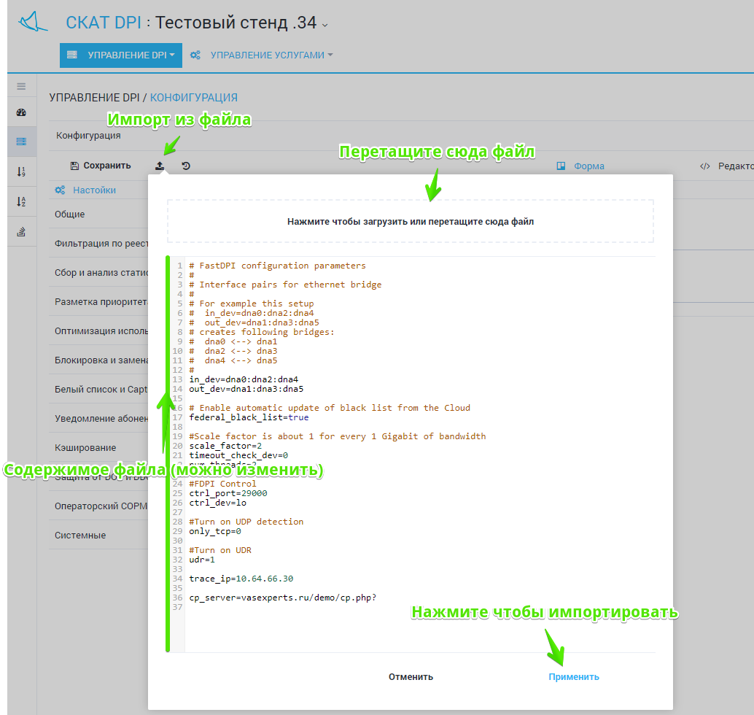The height and width of the screenshot is (715, 754).
Task: Select the server configuration icon in sidebar
Action: coord(21,142)
